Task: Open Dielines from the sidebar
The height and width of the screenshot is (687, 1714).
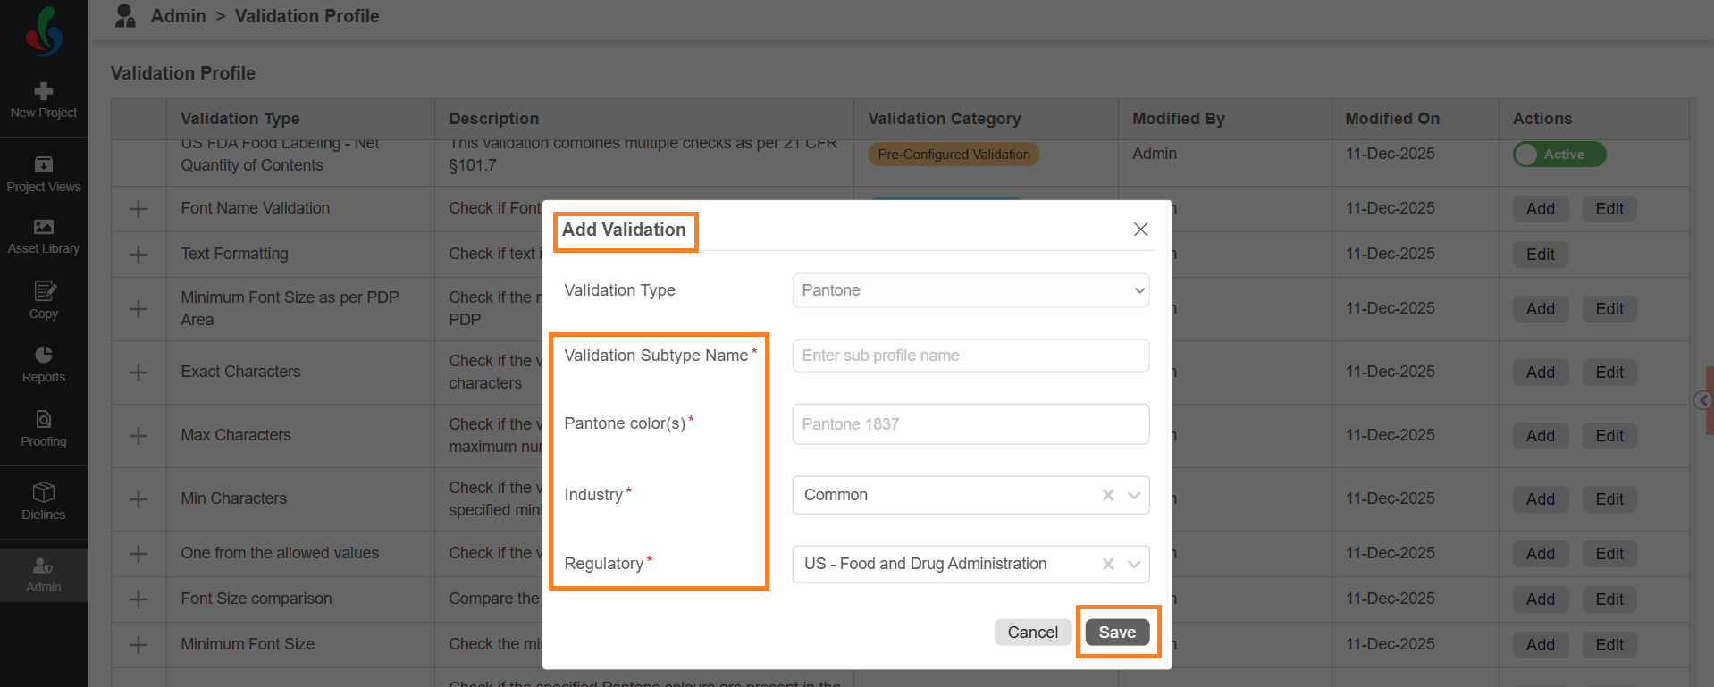Action: click(44, 501)
